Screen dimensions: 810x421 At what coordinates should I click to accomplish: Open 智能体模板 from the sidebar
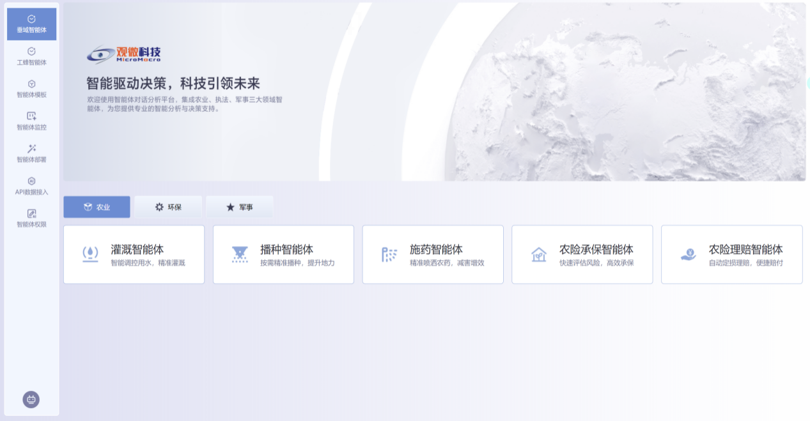click(31, 89)
